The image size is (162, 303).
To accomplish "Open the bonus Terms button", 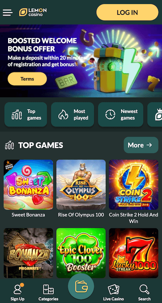I will (x=27, y=79).
